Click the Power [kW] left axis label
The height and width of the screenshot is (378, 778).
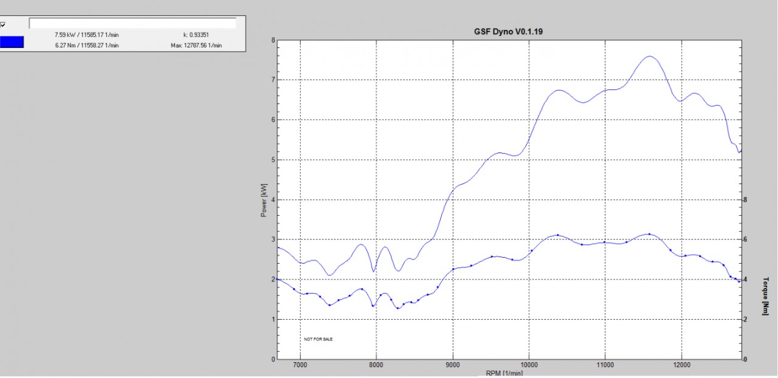pyautogui.click(x=264, y=199)
